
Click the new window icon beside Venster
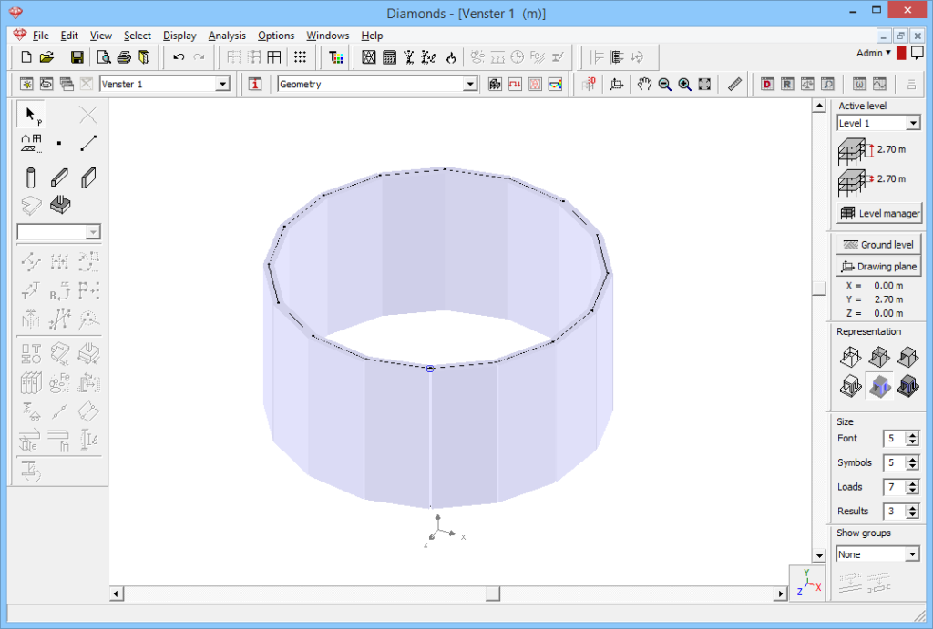point(26,85)
